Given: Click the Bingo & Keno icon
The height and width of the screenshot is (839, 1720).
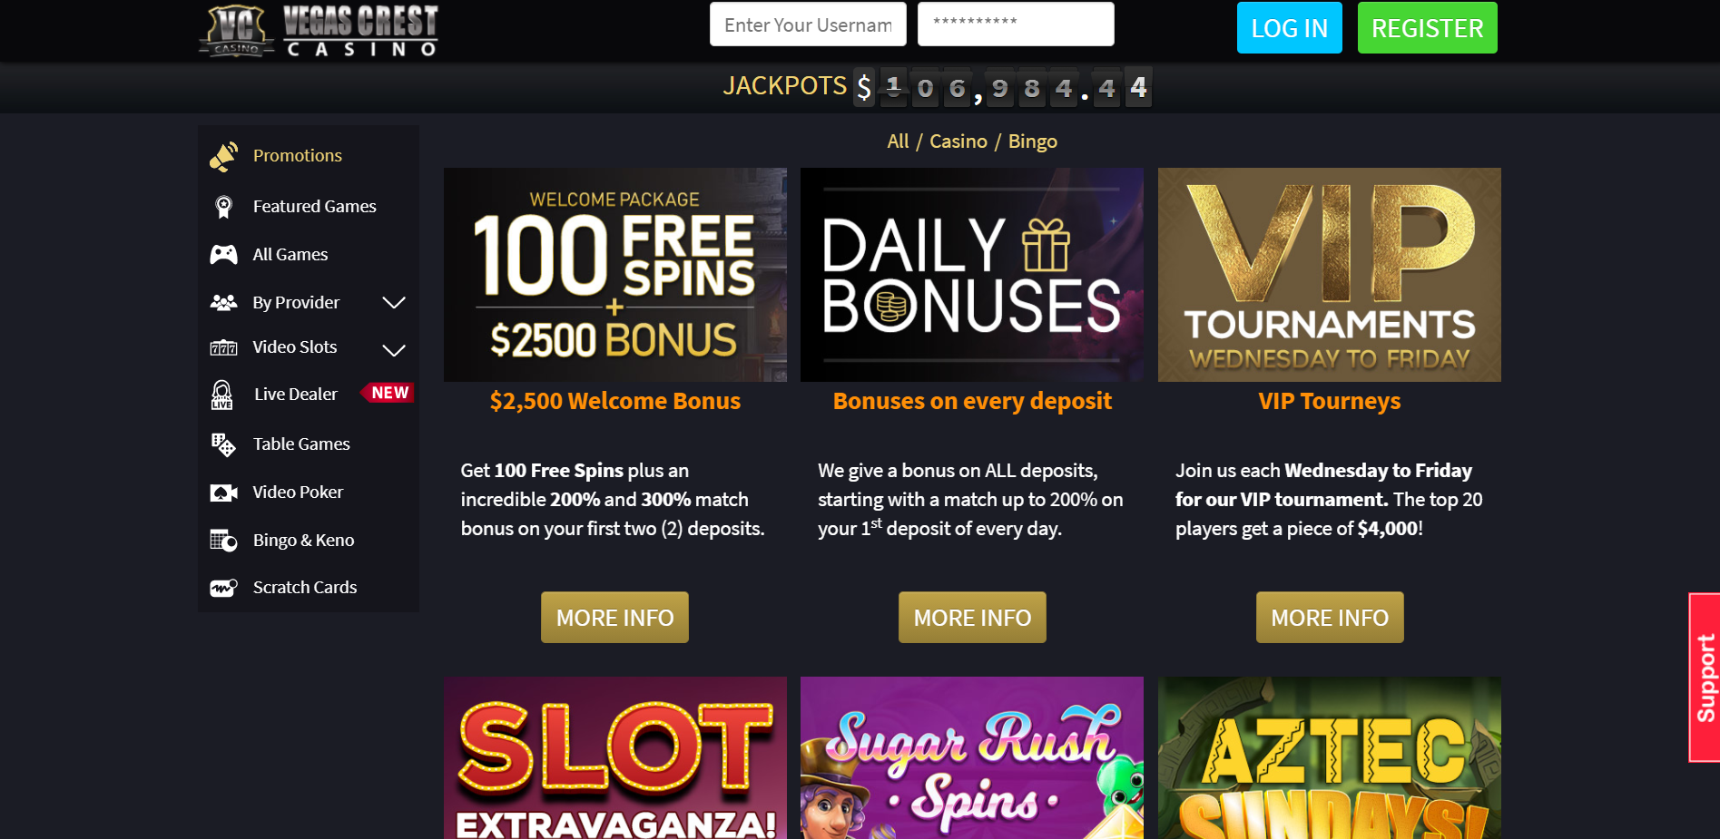Looking at the screenshot, I should pos(223,541).
